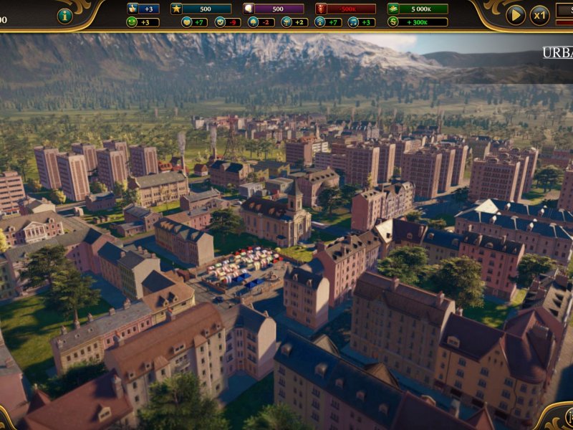Image resolution: width=573 pixels, height=430 pixels.
Task: Click the heart health indicator icon
Action: pos(187,22)
